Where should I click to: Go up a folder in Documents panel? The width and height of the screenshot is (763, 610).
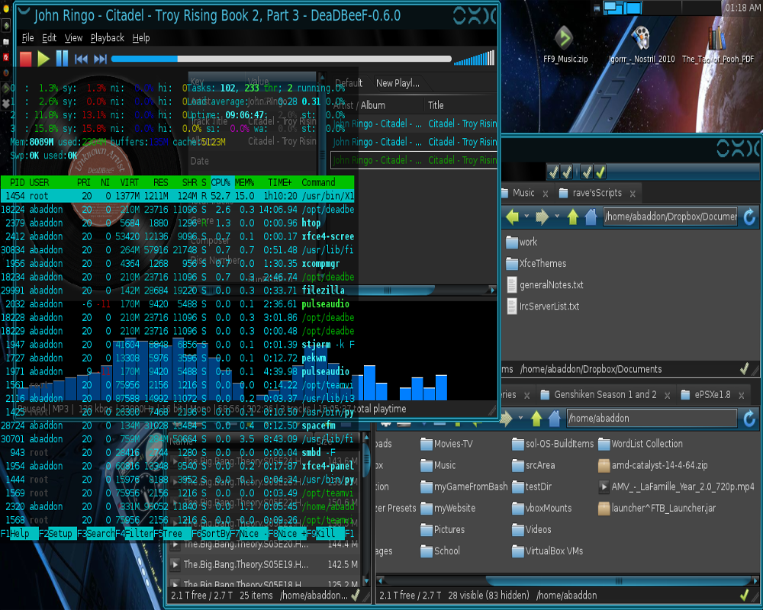tap(573, 217)
